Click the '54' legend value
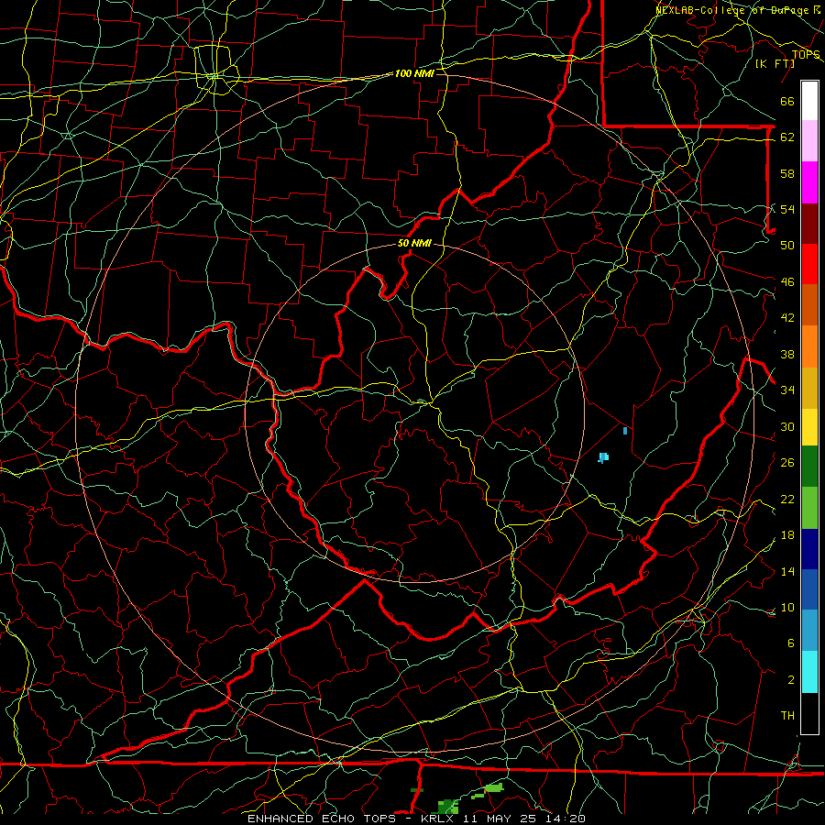 pyautogui.click(x=787, y=209)
